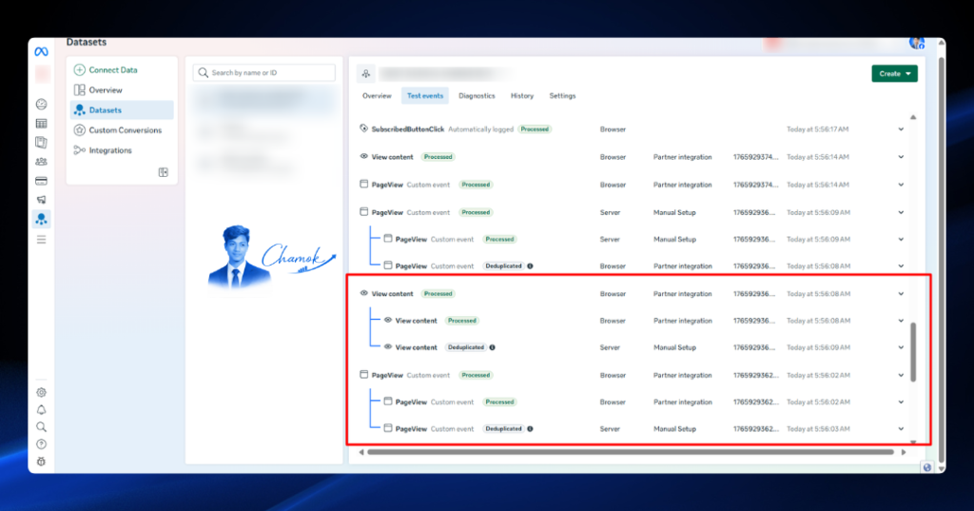974x511 pixels.
Task: Click 'Today at 5:56:17 AM' timestamp
Action: click(817, 129)
